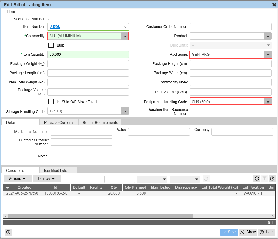Open the Equipment Handling Code dropdown
Viewport: 278px width, 239px height.
coord(268,102)
